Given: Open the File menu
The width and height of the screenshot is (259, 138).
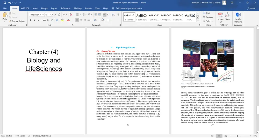Looking at the screenshot, I should click(x=5, y=8).
